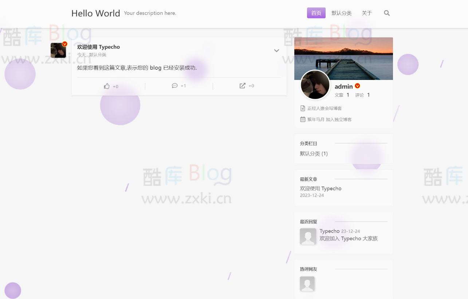Click the commenter avatar in 最近回复

tap(308, 236)
